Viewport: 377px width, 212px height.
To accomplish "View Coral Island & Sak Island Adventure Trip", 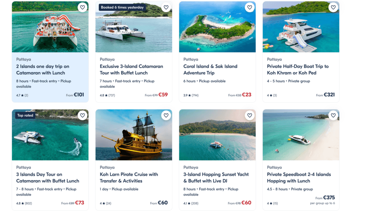I will click(x=210, y=69).
